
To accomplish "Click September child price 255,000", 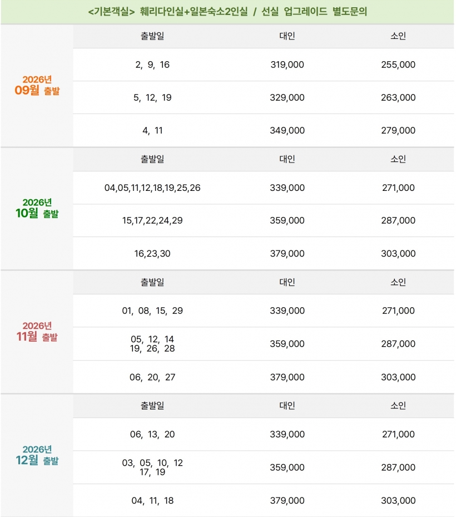I will click(x=398, y=65).
